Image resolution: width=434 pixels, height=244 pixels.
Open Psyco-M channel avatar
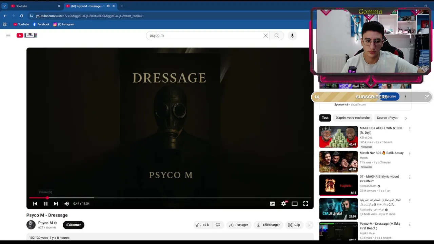click(x=31, y=225)
